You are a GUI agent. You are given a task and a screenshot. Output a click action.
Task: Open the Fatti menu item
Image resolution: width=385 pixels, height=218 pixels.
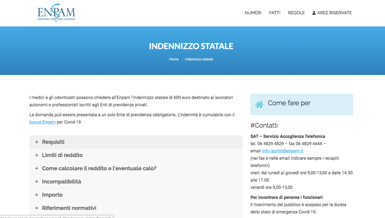tap(275, 13)
